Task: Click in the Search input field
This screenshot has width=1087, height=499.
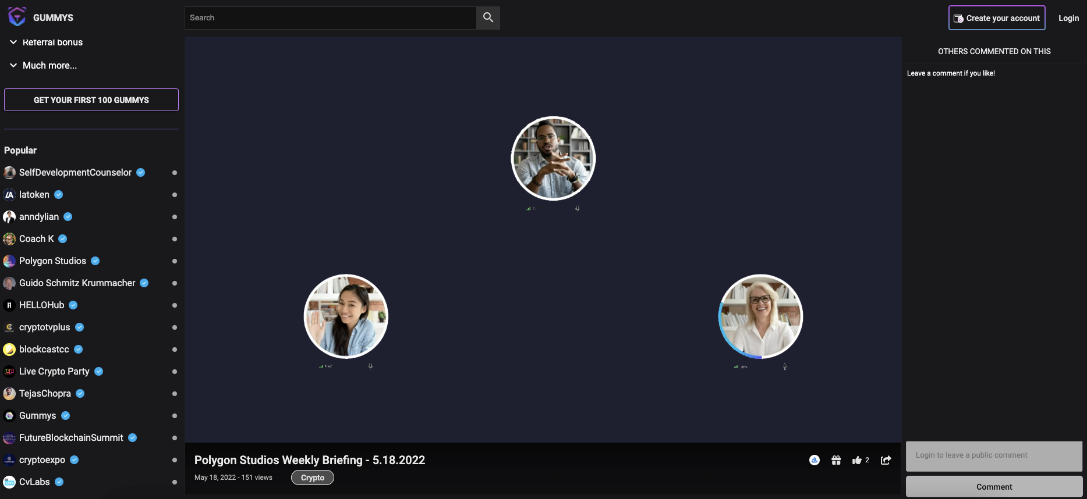Action: (331, 17)
